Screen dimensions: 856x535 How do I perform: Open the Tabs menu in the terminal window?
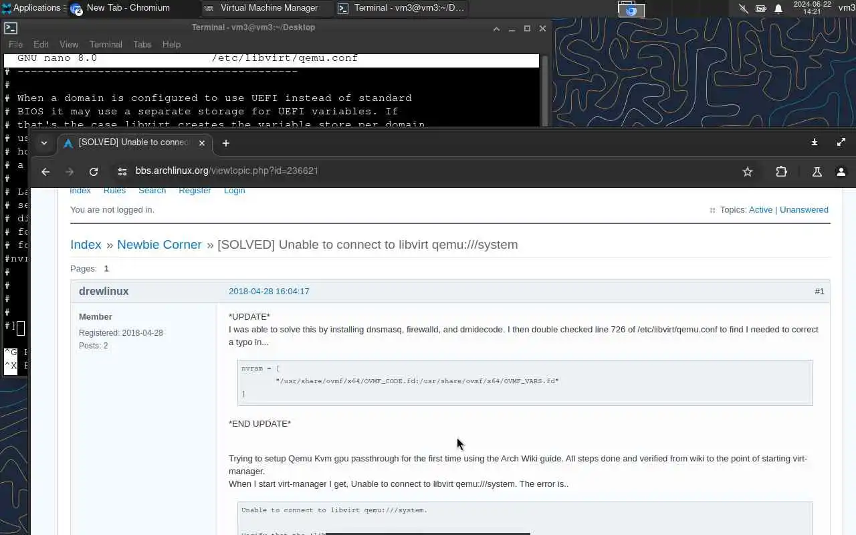pos(142,44)
